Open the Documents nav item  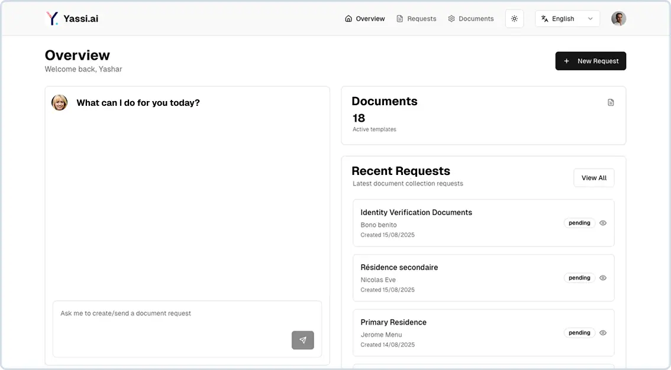tap(471, 19)
